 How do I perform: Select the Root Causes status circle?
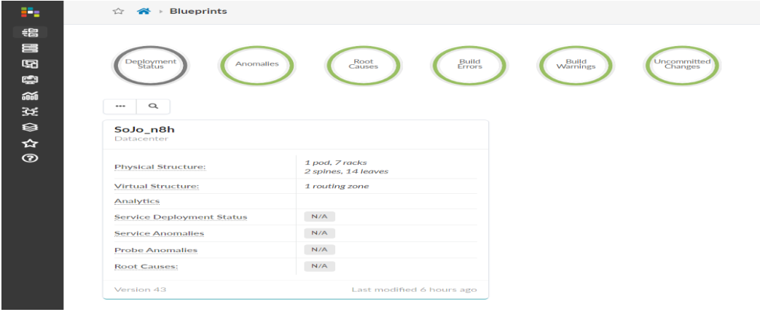click(x=364, y=65)
